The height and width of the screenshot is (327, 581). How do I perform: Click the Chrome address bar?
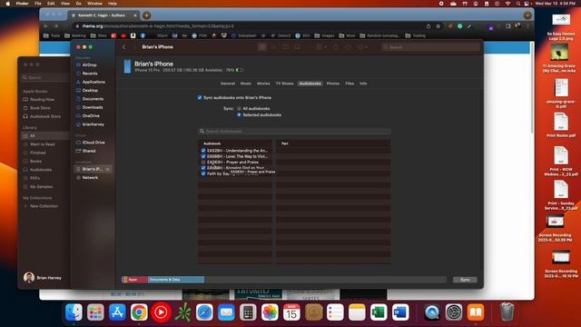pos(248,26)
